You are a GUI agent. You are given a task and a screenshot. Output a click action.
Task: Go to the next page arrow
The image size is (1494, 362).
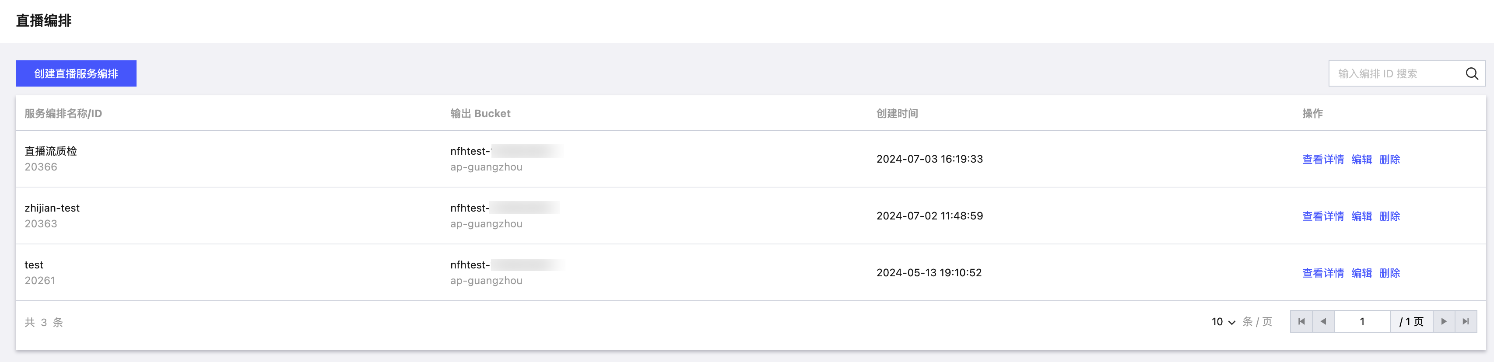[x=1444, y=321]
